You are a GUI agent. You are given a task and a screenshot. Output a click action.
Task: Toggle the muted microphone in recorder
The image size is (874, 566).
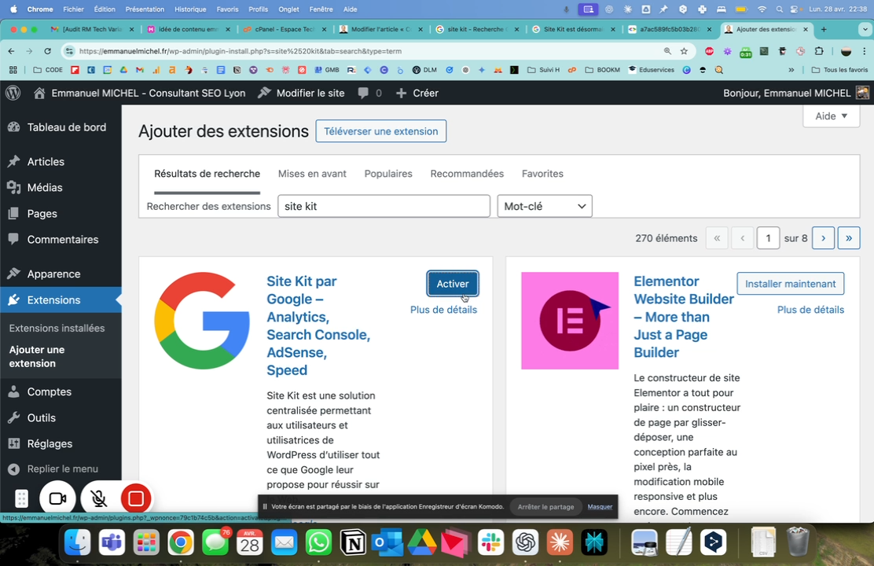click(x=99, y=498)
